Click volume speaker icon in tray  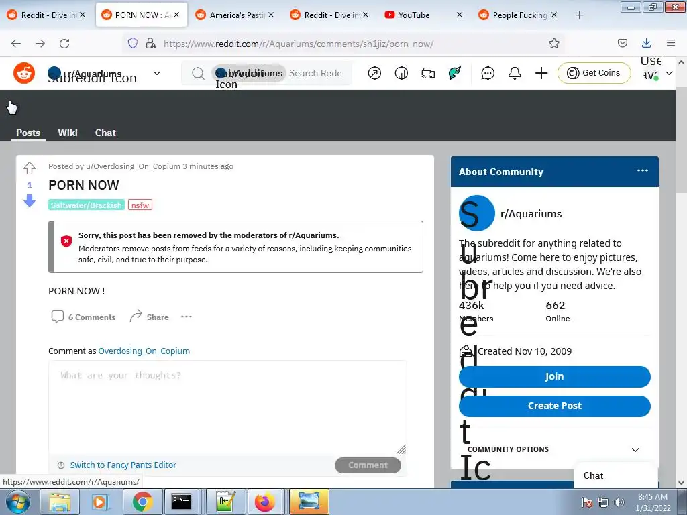point(619,502)
